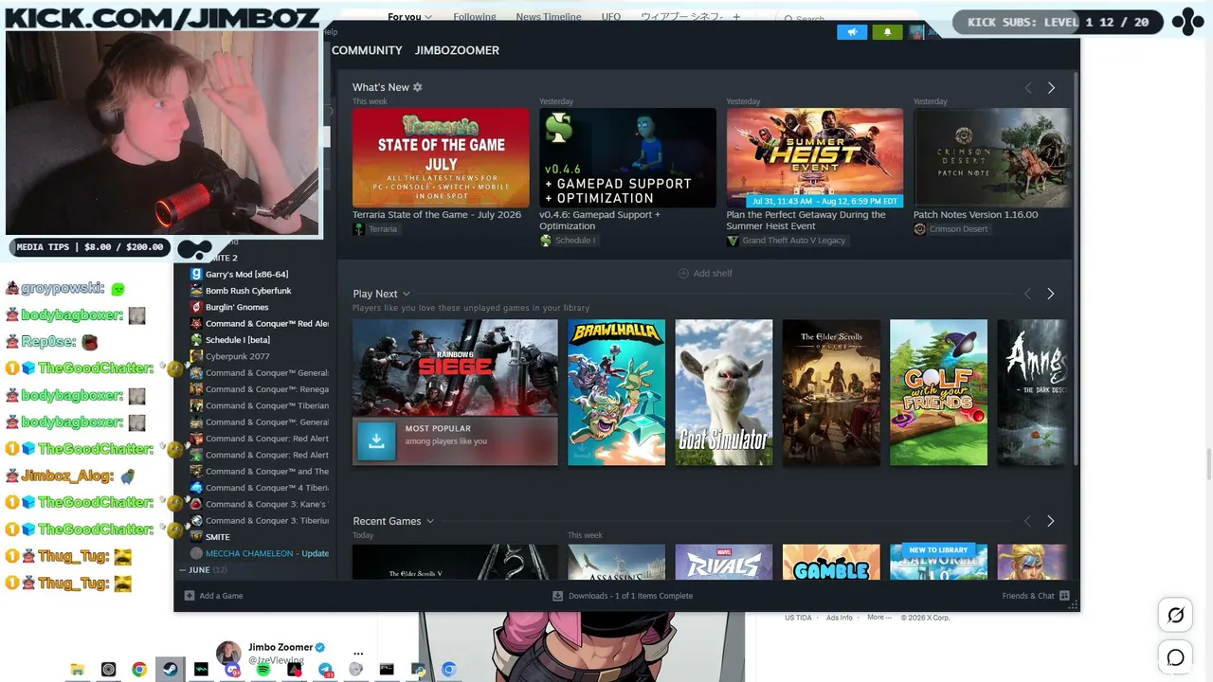This screenshot has height=682, width=1213.
Task: Select The Elder Scrolls Online cover
Action: (x=831, y=392)
